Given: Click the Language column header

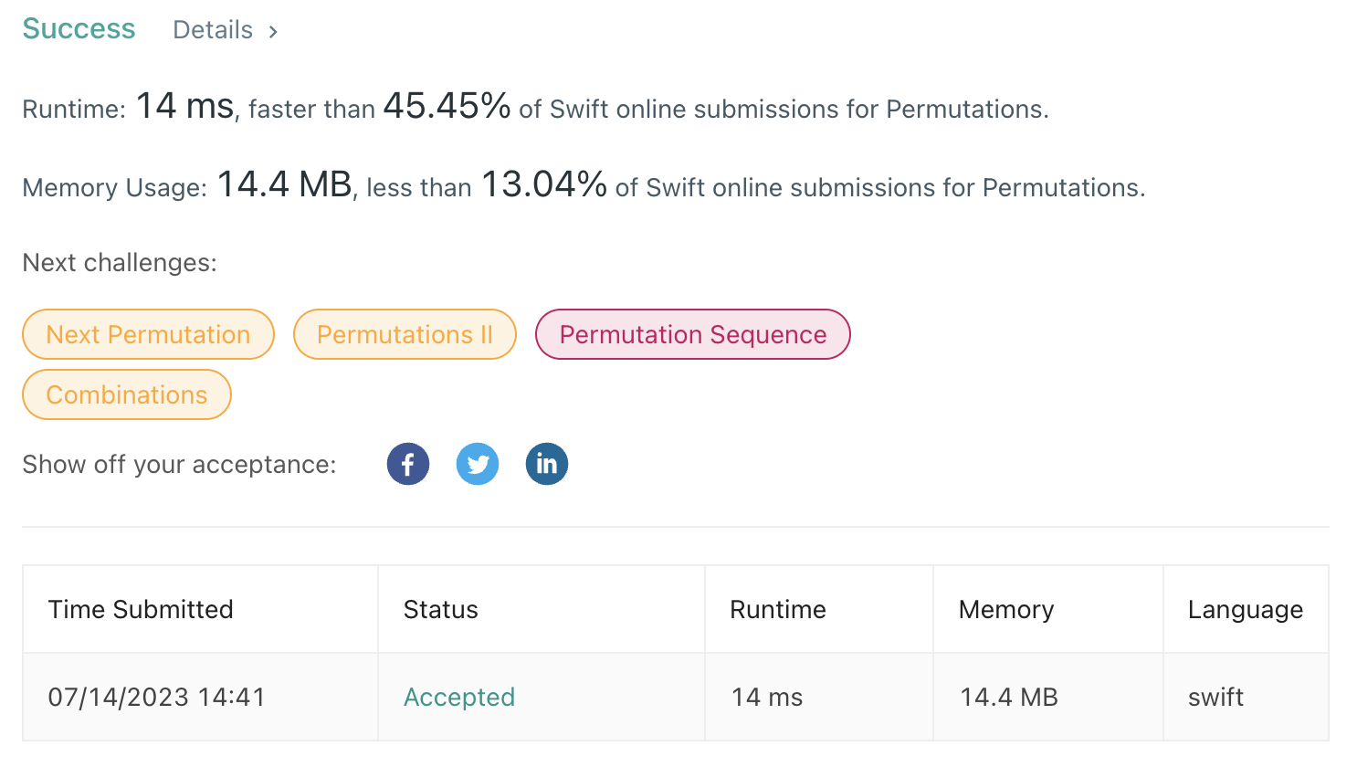Looking at the screenshot, I should [x=1246, y=609].
